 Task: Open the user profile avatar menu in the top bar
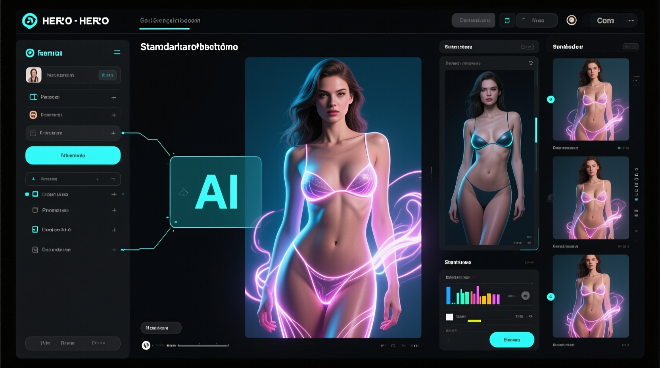[x=572, y=20]
